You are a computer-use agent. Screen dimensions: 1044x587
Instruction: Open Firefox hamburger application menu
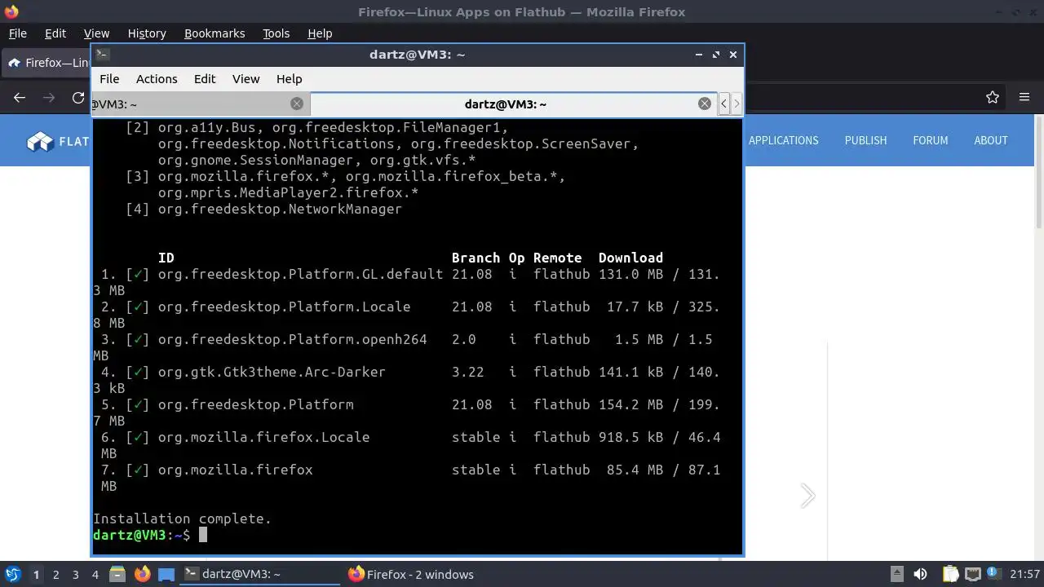point(1024,98)
